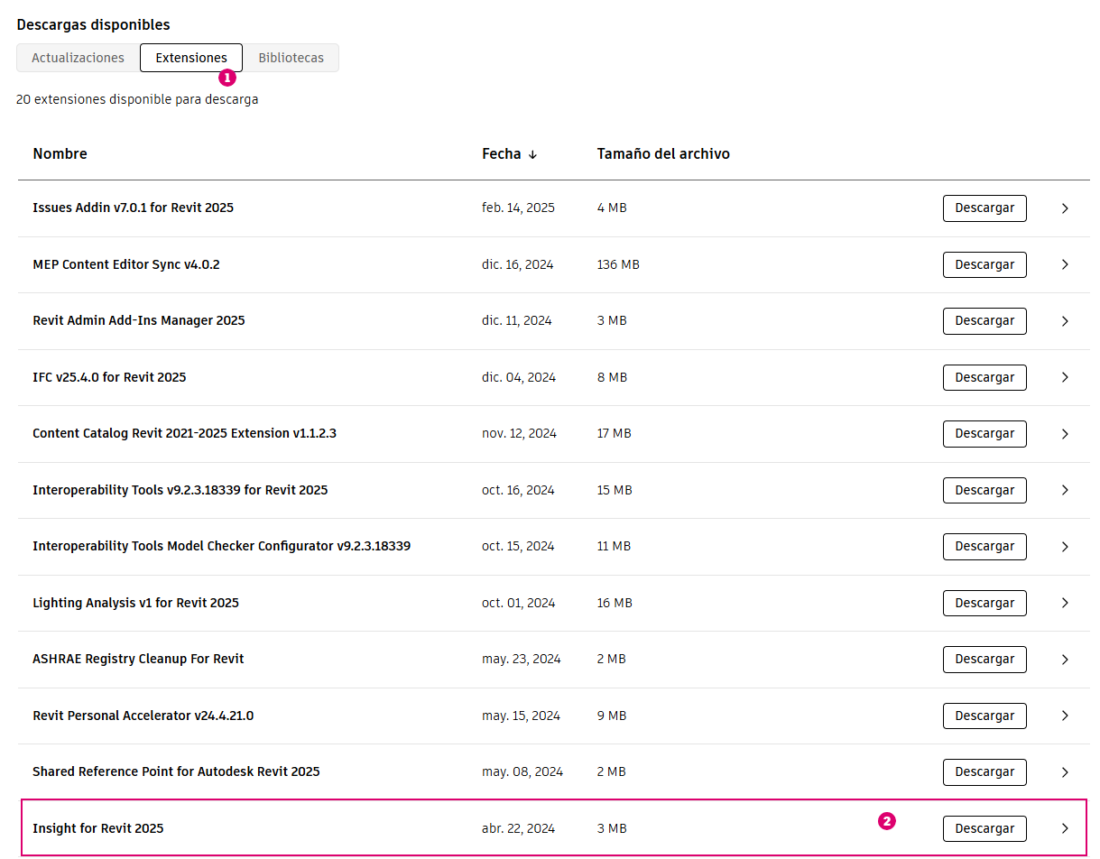
Task: Expand Model Checker Configurator row chevron
Action: click(x=1065, y=547)
